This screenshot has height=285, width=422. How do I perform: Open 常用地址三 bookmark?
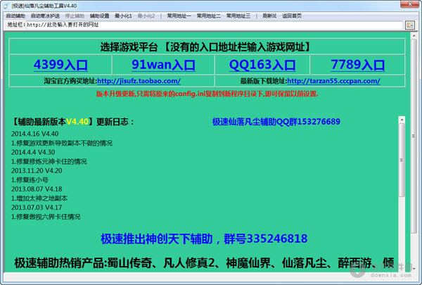pos(238,16)
